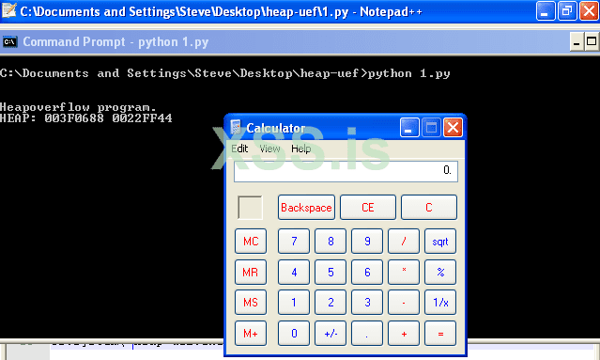The image size is (600, 360).
Task: Click the Notepad++ title bar icon
Action: (8, 10)
